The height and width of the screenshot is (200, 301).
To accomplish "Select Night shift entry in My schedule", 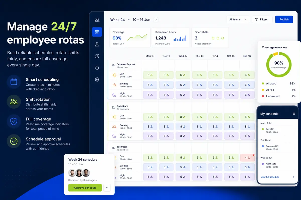I will tap(277, 165).
